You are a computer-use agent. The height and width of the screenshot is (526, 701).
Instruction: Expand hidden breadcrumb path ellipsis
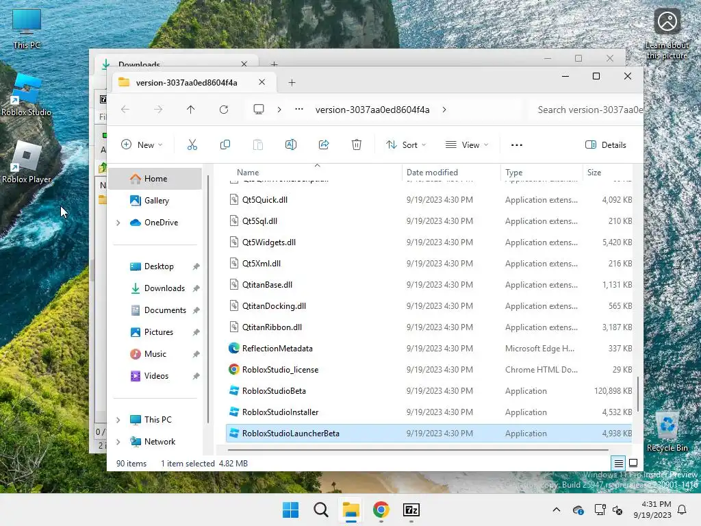click(x=299, y=109)
